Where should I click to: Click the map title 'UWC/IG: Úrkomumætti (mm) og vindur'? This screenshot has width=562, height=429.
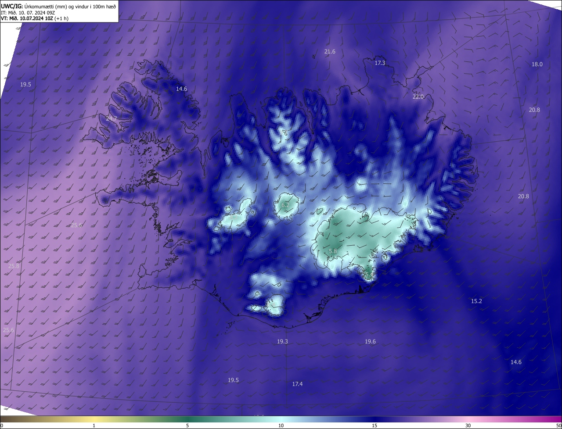[x=58, y=6]
